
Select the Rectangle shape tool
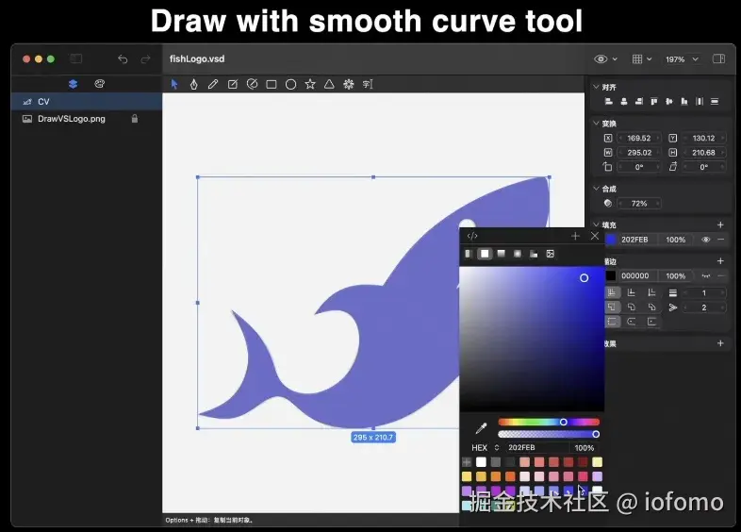tap(272, 85)
